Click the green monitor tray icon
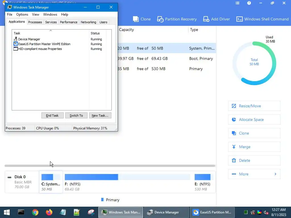Screen dimensions: 291x218 [246, 212]
